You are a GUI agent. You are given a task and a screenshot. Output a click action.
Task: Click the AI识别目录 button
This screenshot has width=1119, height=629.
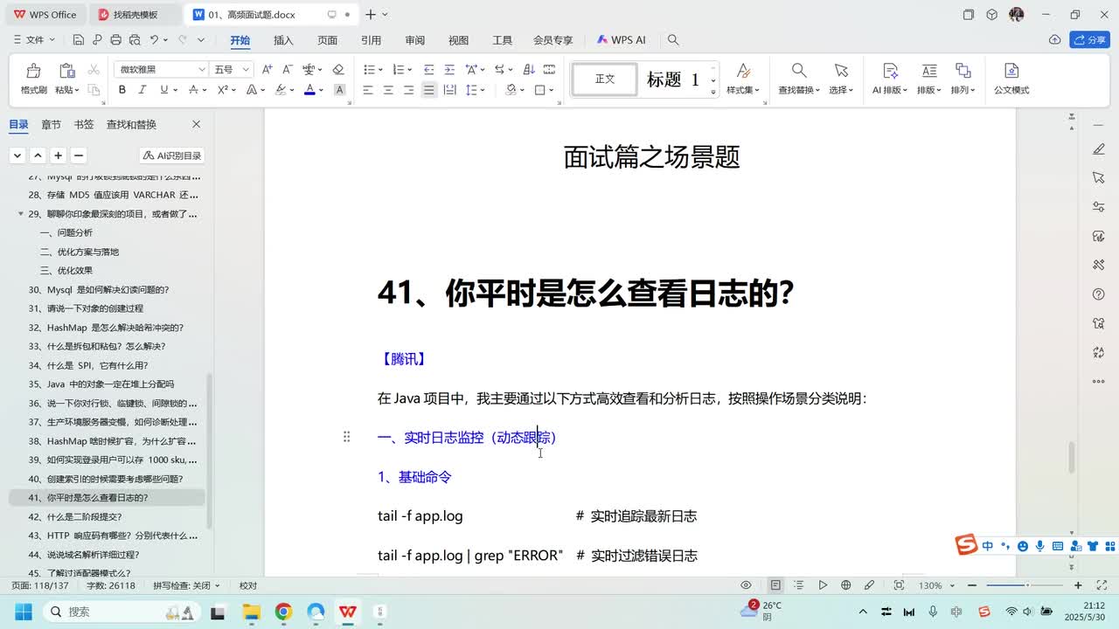172,156
